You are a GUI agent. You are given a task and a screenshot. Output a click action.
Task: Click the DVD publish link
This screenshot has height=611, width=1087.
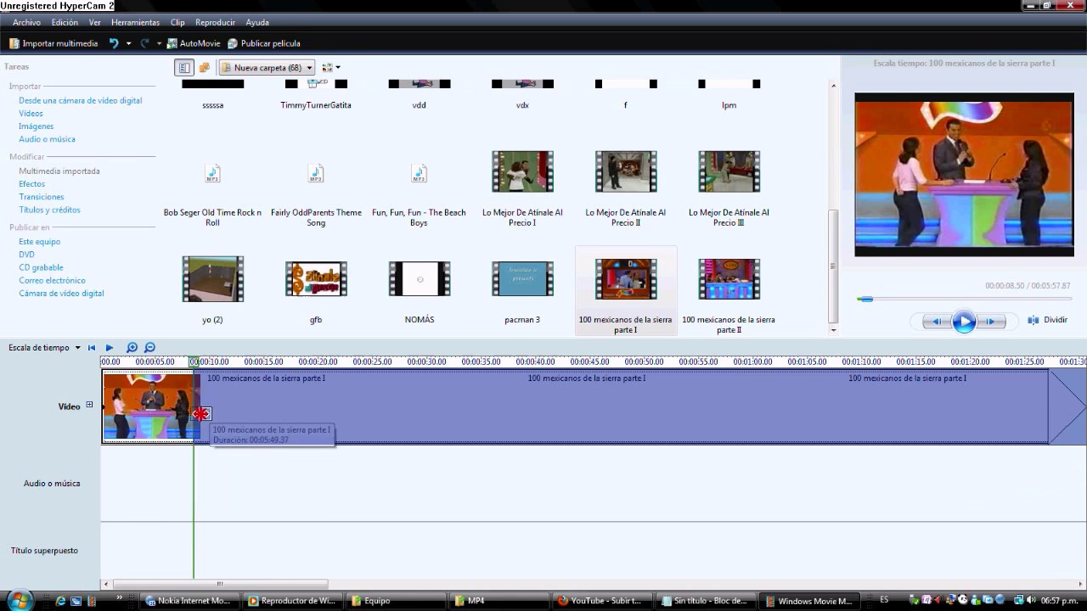[27, 255]
